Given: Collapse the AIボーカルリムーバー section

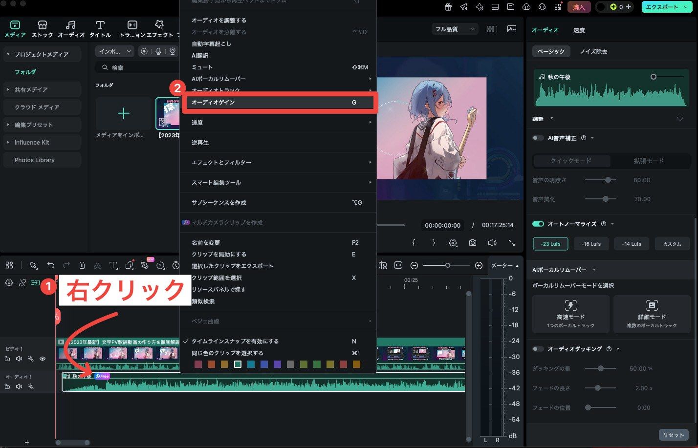Looking at the screenshot, I should (594, 270).
